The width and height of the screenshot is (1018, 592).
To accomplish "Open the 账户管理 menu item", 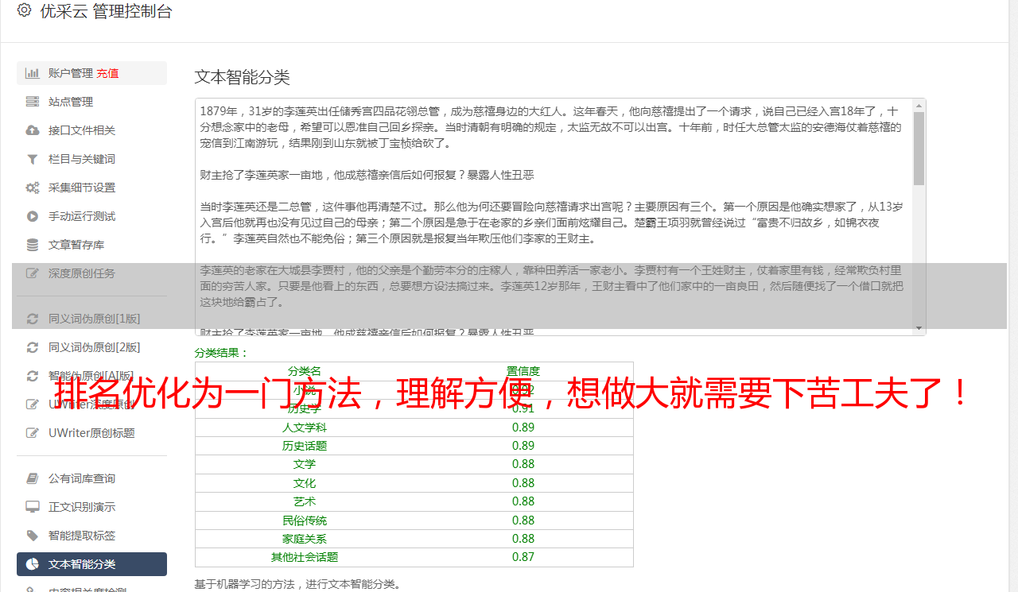I will click(x=91, y=73).
